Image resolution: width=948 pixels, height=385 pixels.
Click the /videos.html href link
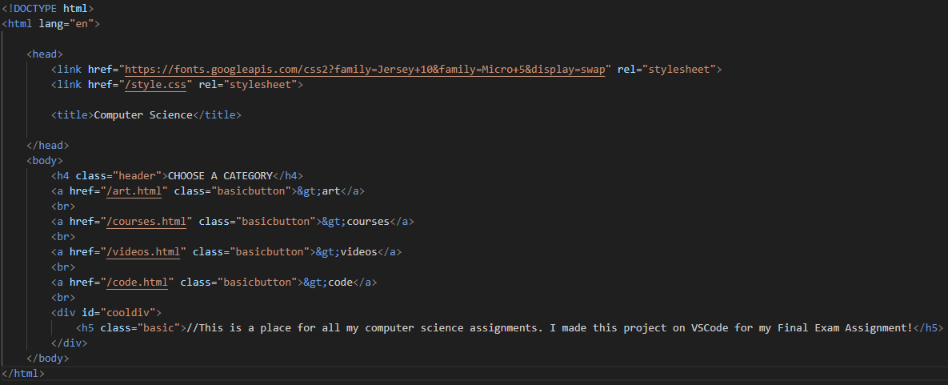coord(146,252)
